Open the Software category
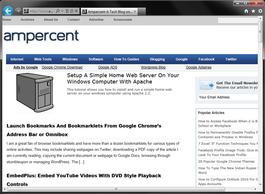Image resolution: width=265 pixels, height=194 pixels. coord(96,59)
